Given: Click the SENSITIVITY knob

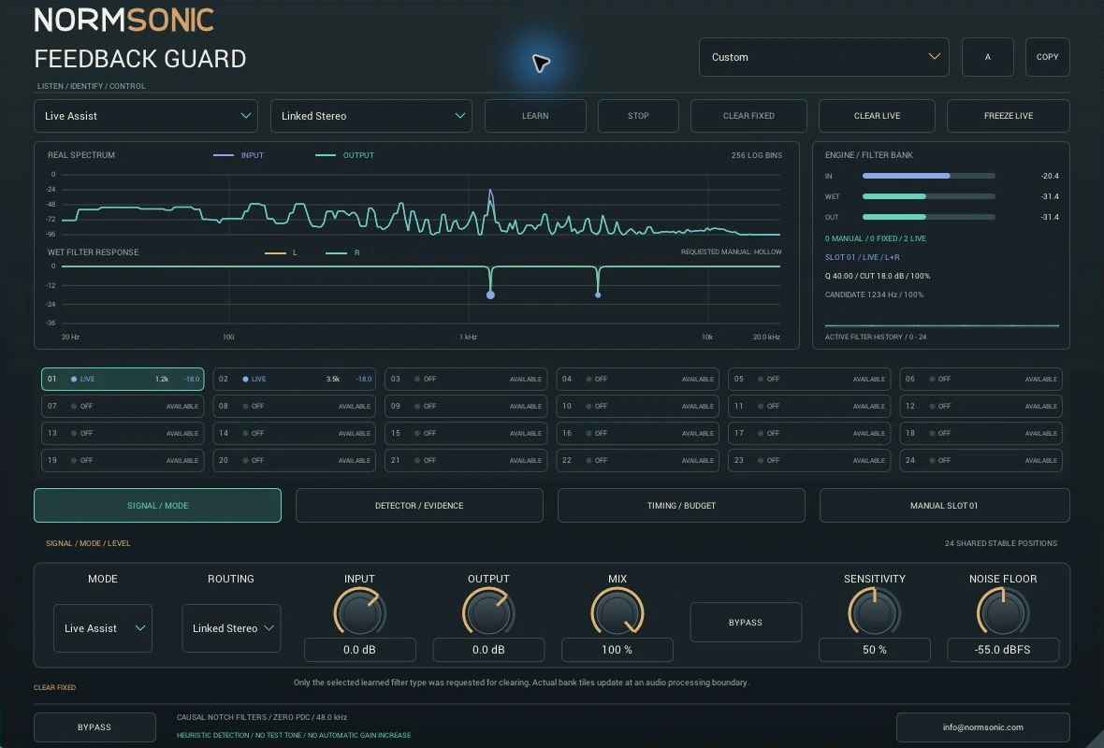Looking at the screenshot, I should [874, 613].
